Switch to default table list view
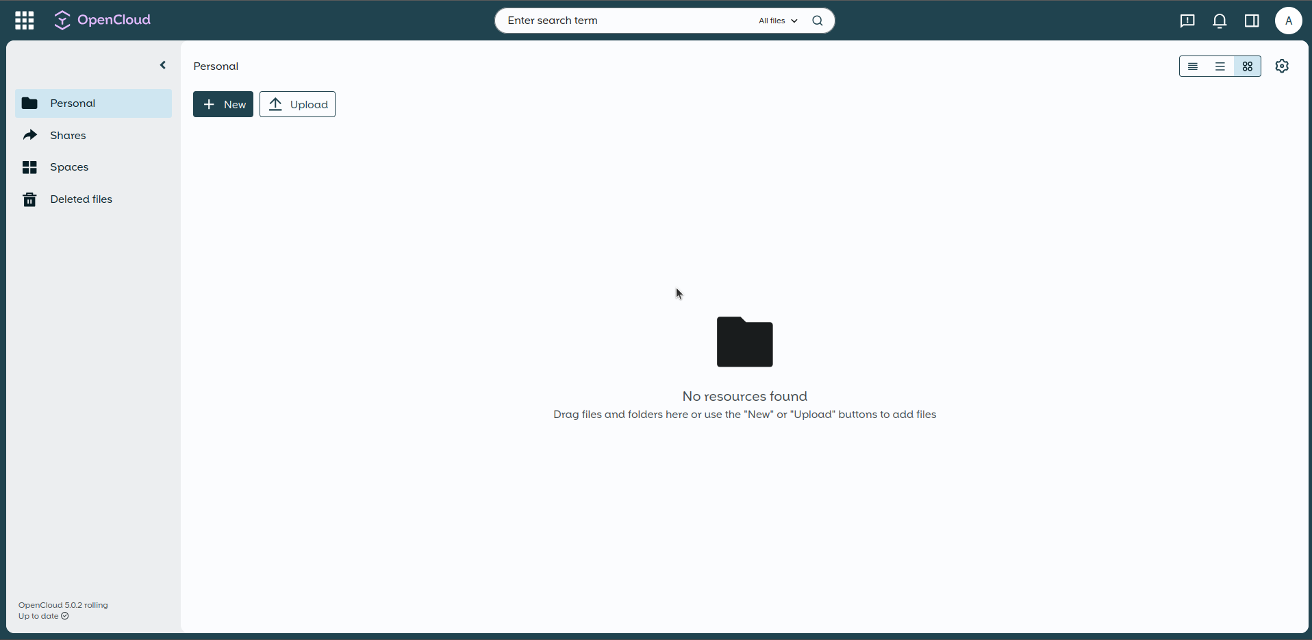 [1220, 66]
